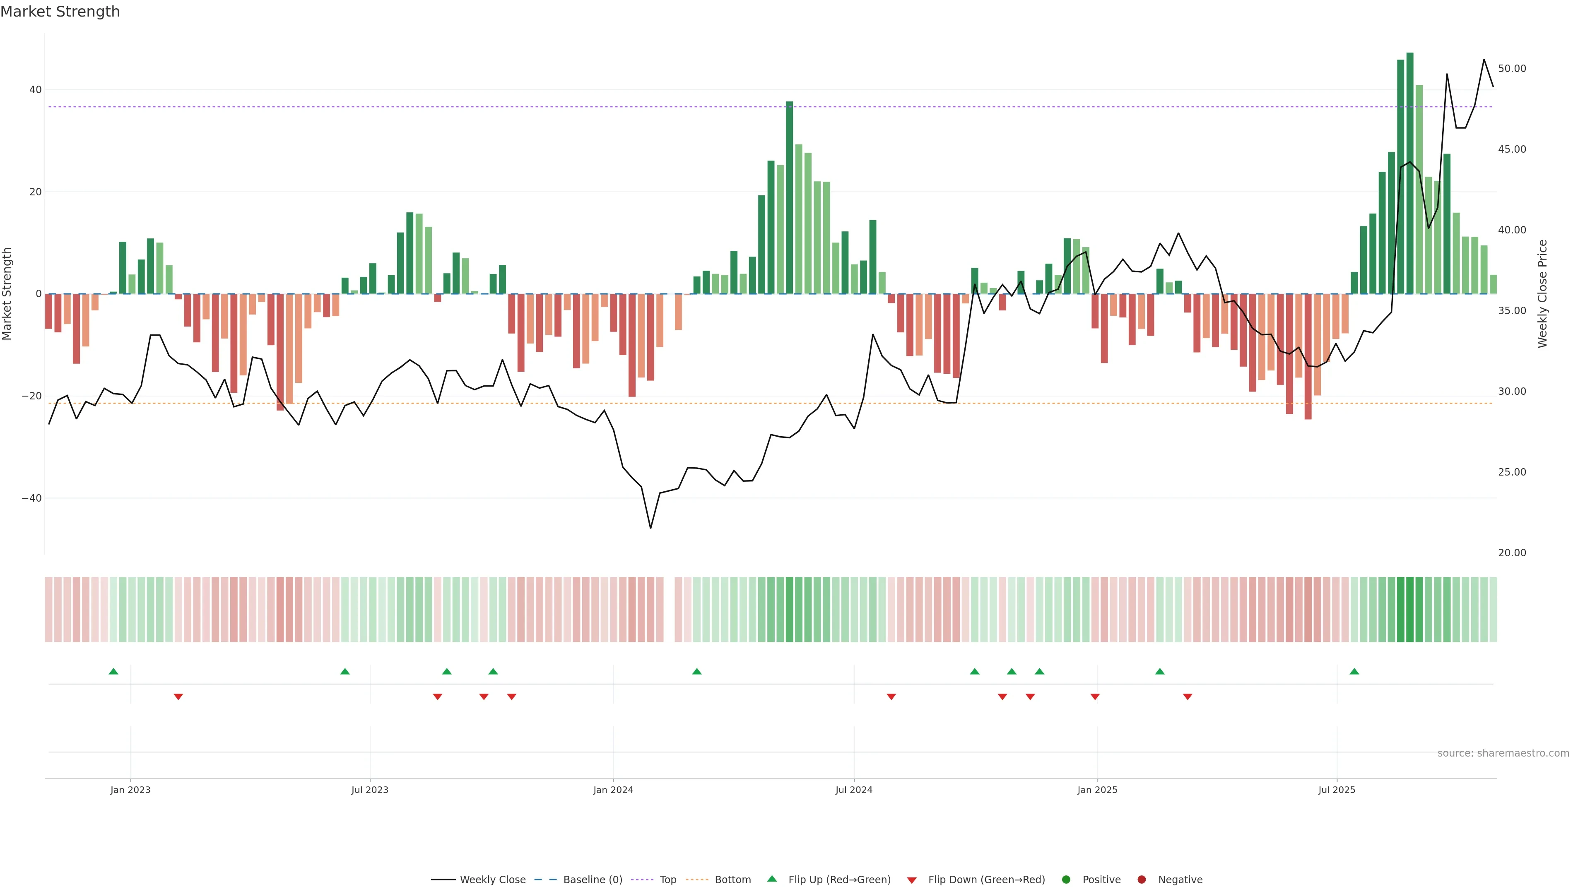Click the source: sharemaestro.com text

click(x=1503, y=753)
